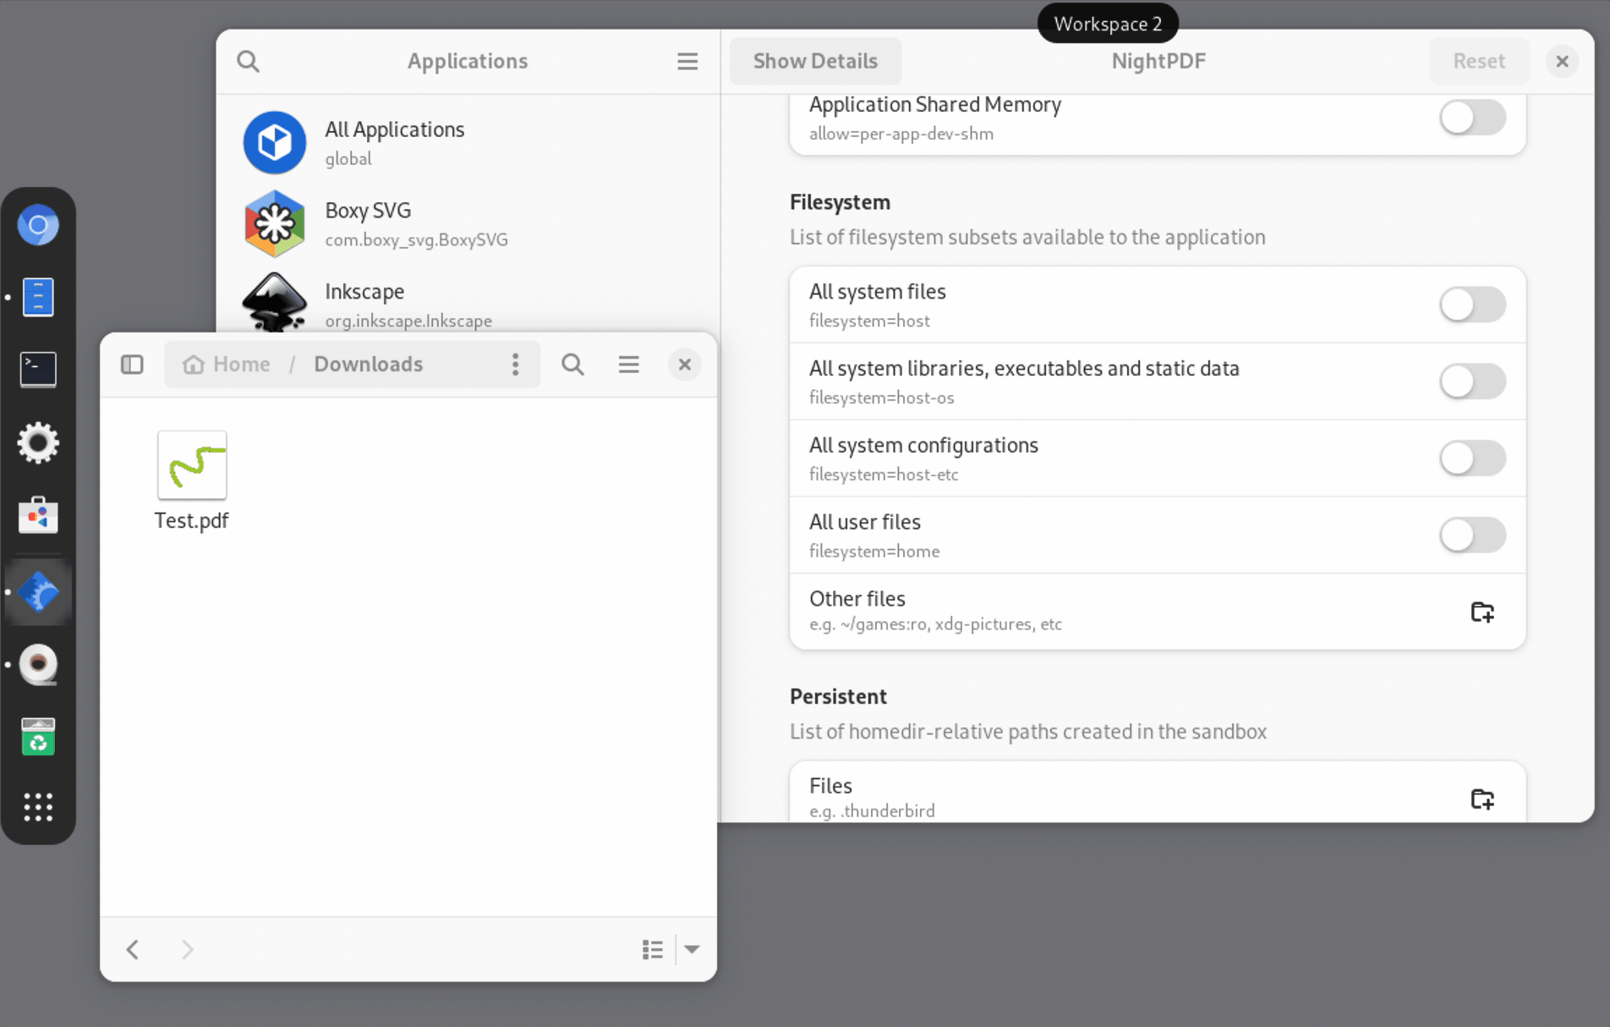The height and width of the screenshot is (1027, 1610).
Task: Click Show Details button
Action: click(x=815, y=61)
